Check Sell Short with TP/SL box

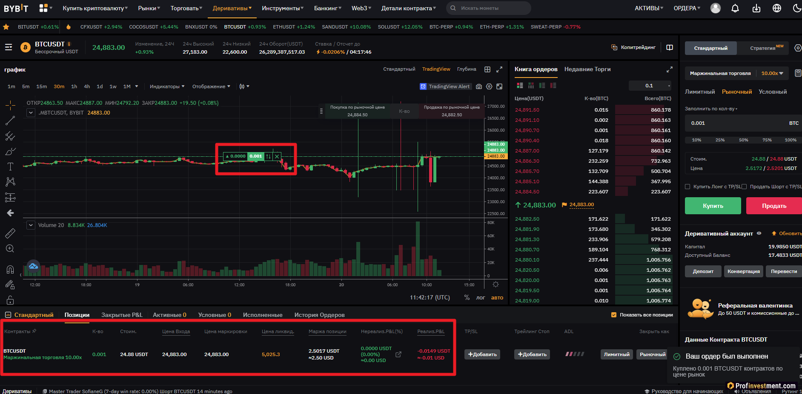pyautogui.click(x=744, y=187)
